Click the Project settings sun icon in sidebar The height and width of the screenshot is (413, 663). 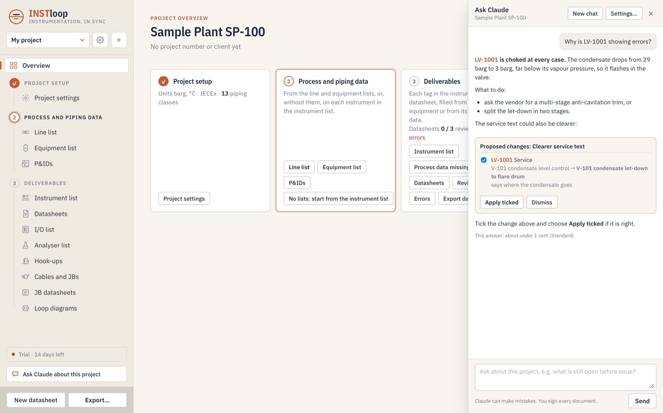pyautogui.click(x=26, y=98)
